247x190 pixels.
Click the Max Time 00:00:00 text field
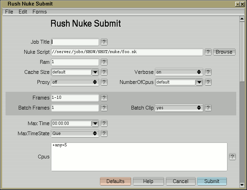tap(71, 123)
